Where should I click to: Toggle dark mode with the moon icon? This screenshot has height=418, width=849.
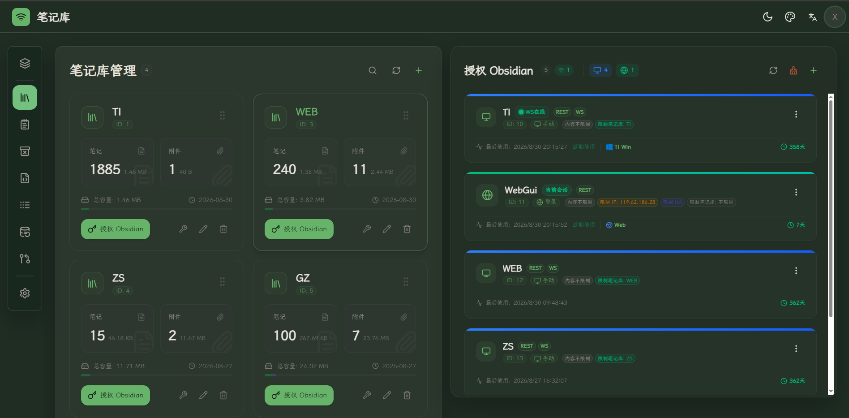(768, 17)
